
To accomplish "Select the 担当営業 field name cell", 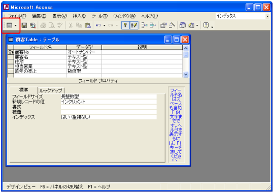I will 40,66.
